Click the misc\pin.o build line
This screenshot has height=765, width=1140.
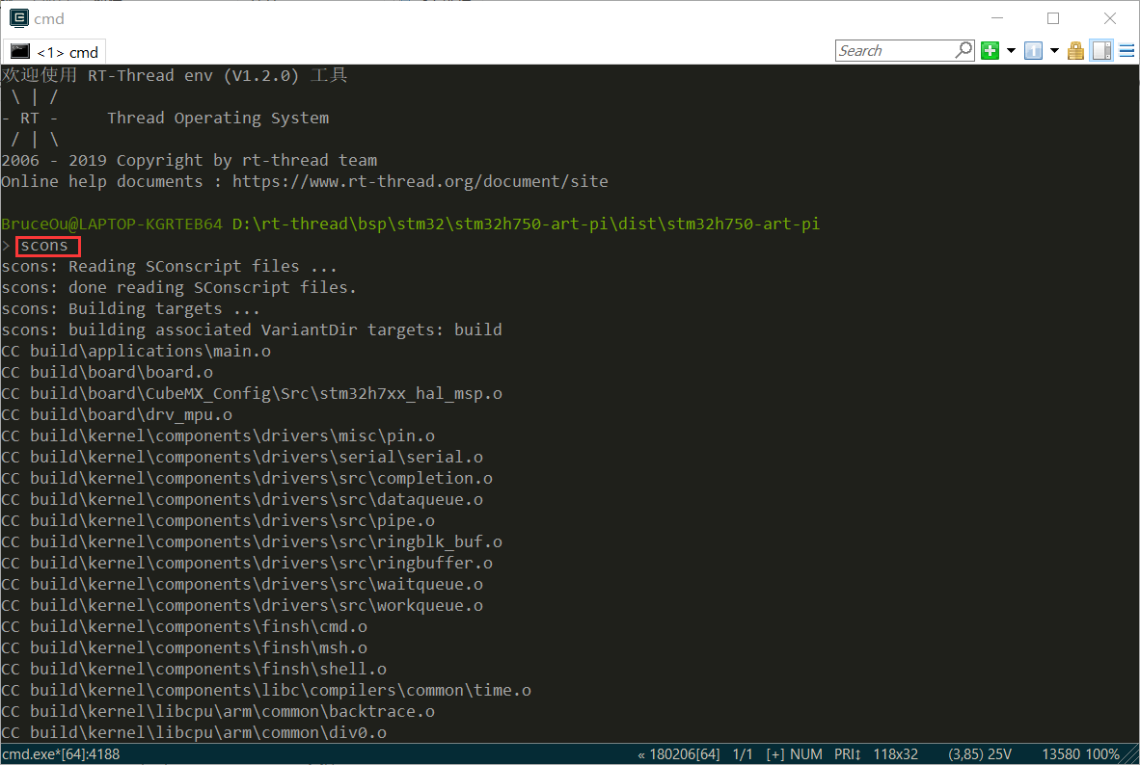pos(218,435)
